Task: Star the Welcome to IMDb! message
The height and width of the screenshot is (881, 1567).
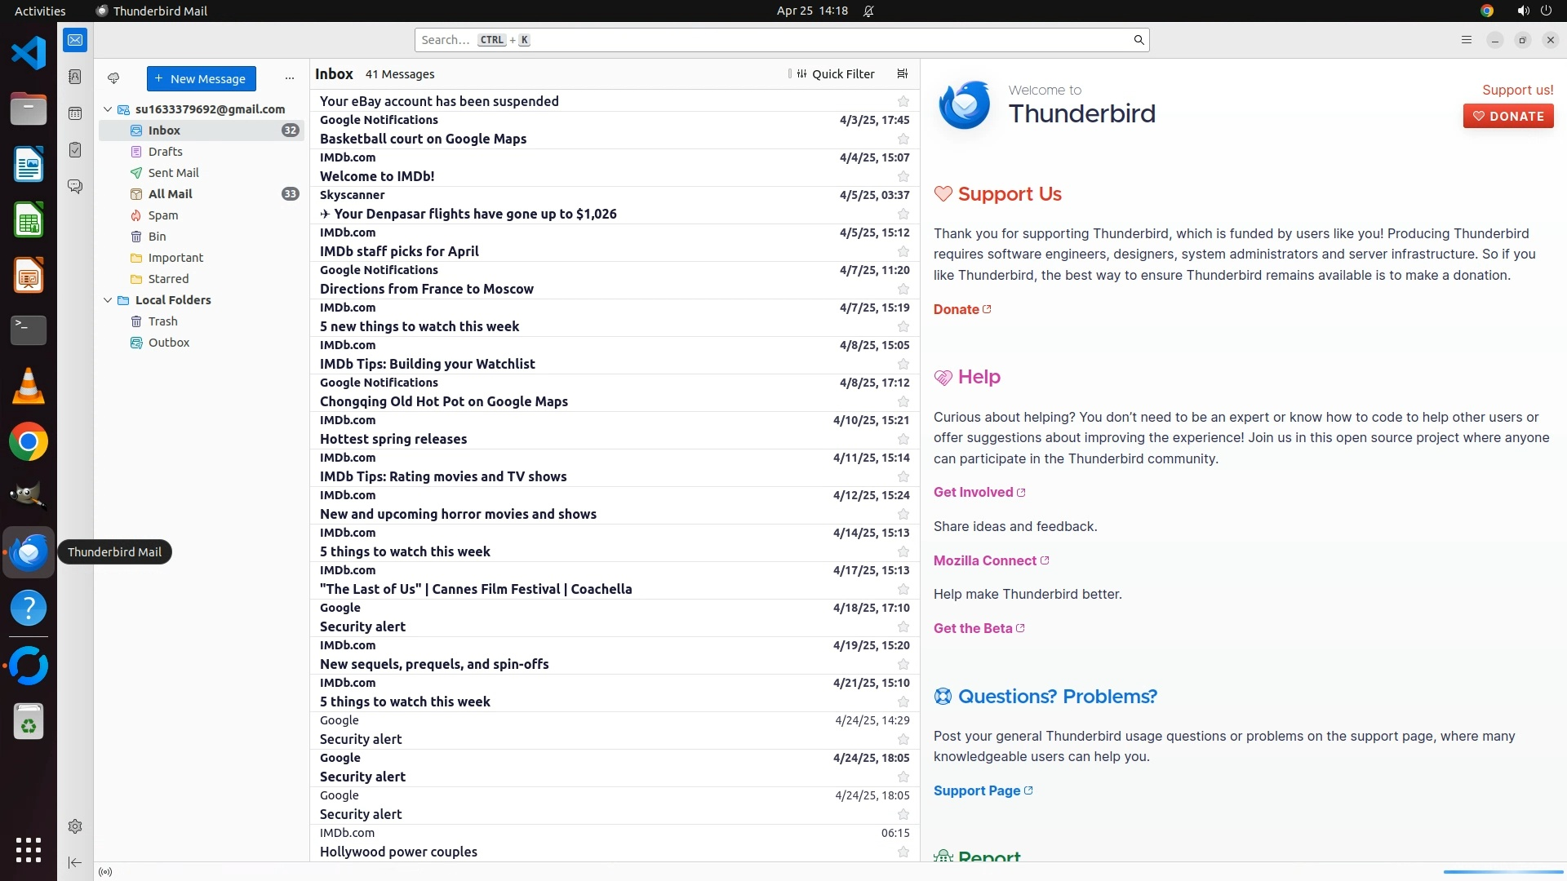Action: coord(903,177)
